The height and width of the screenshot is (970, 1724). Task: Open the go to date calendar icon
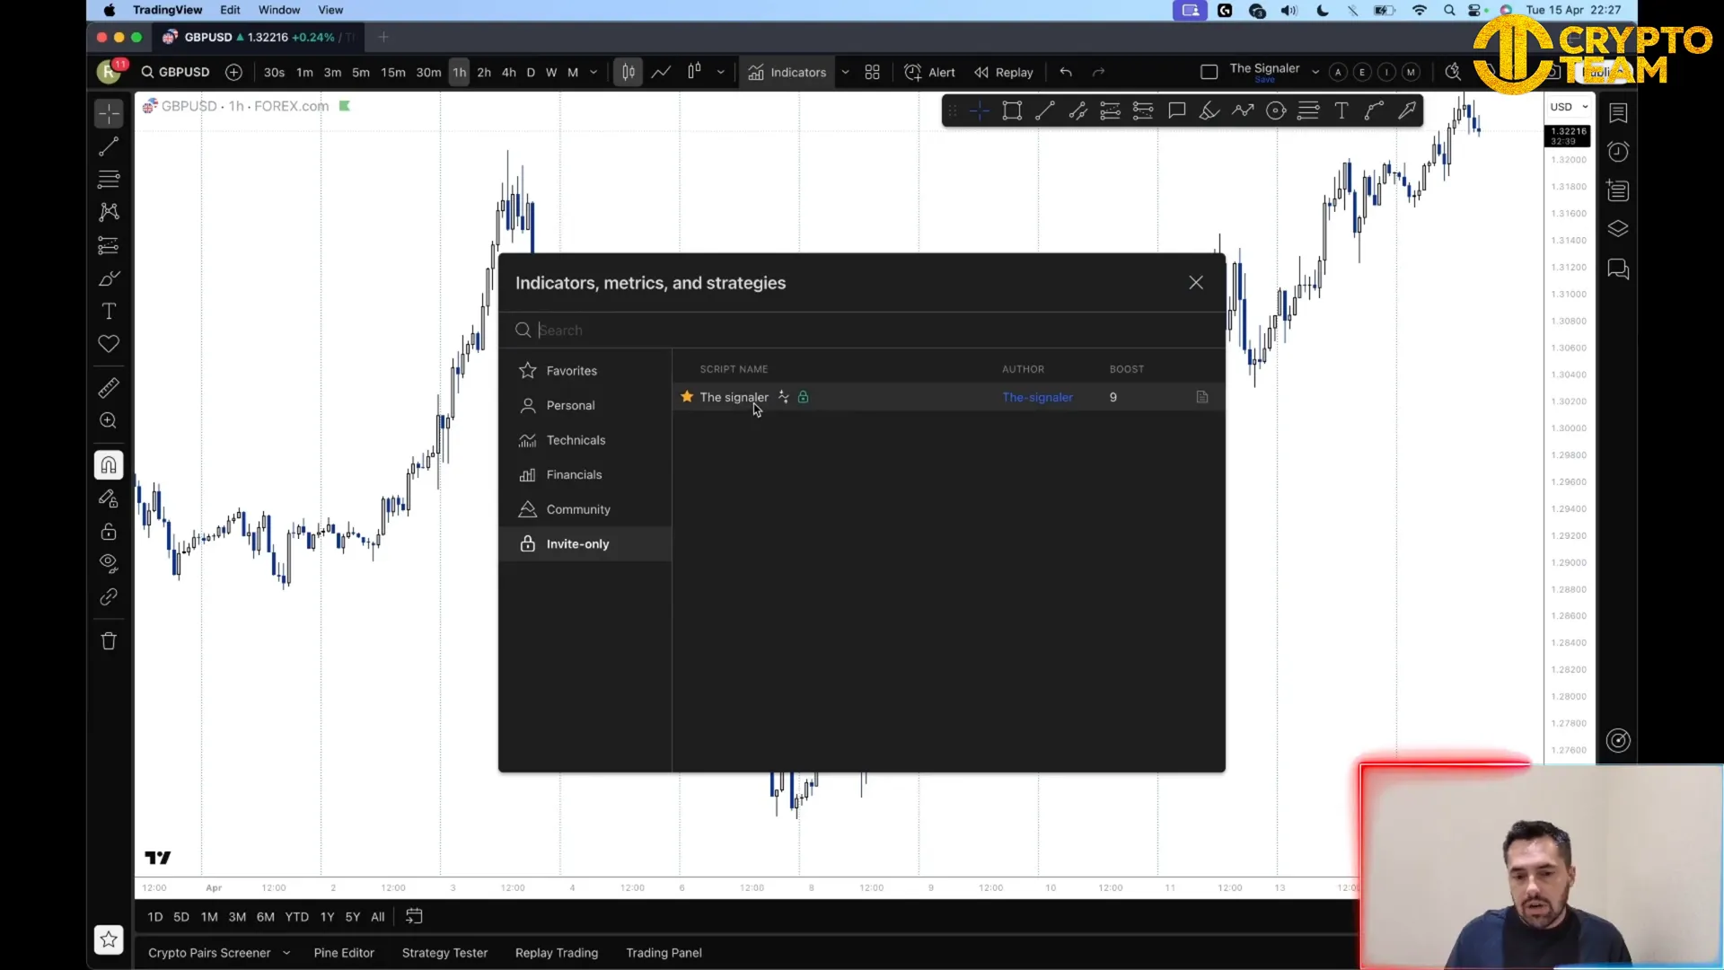(x=414, y=917)
